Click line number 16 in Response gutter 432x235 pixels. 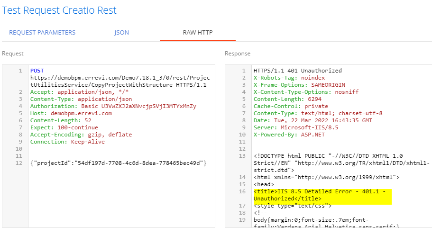[242, 191]
